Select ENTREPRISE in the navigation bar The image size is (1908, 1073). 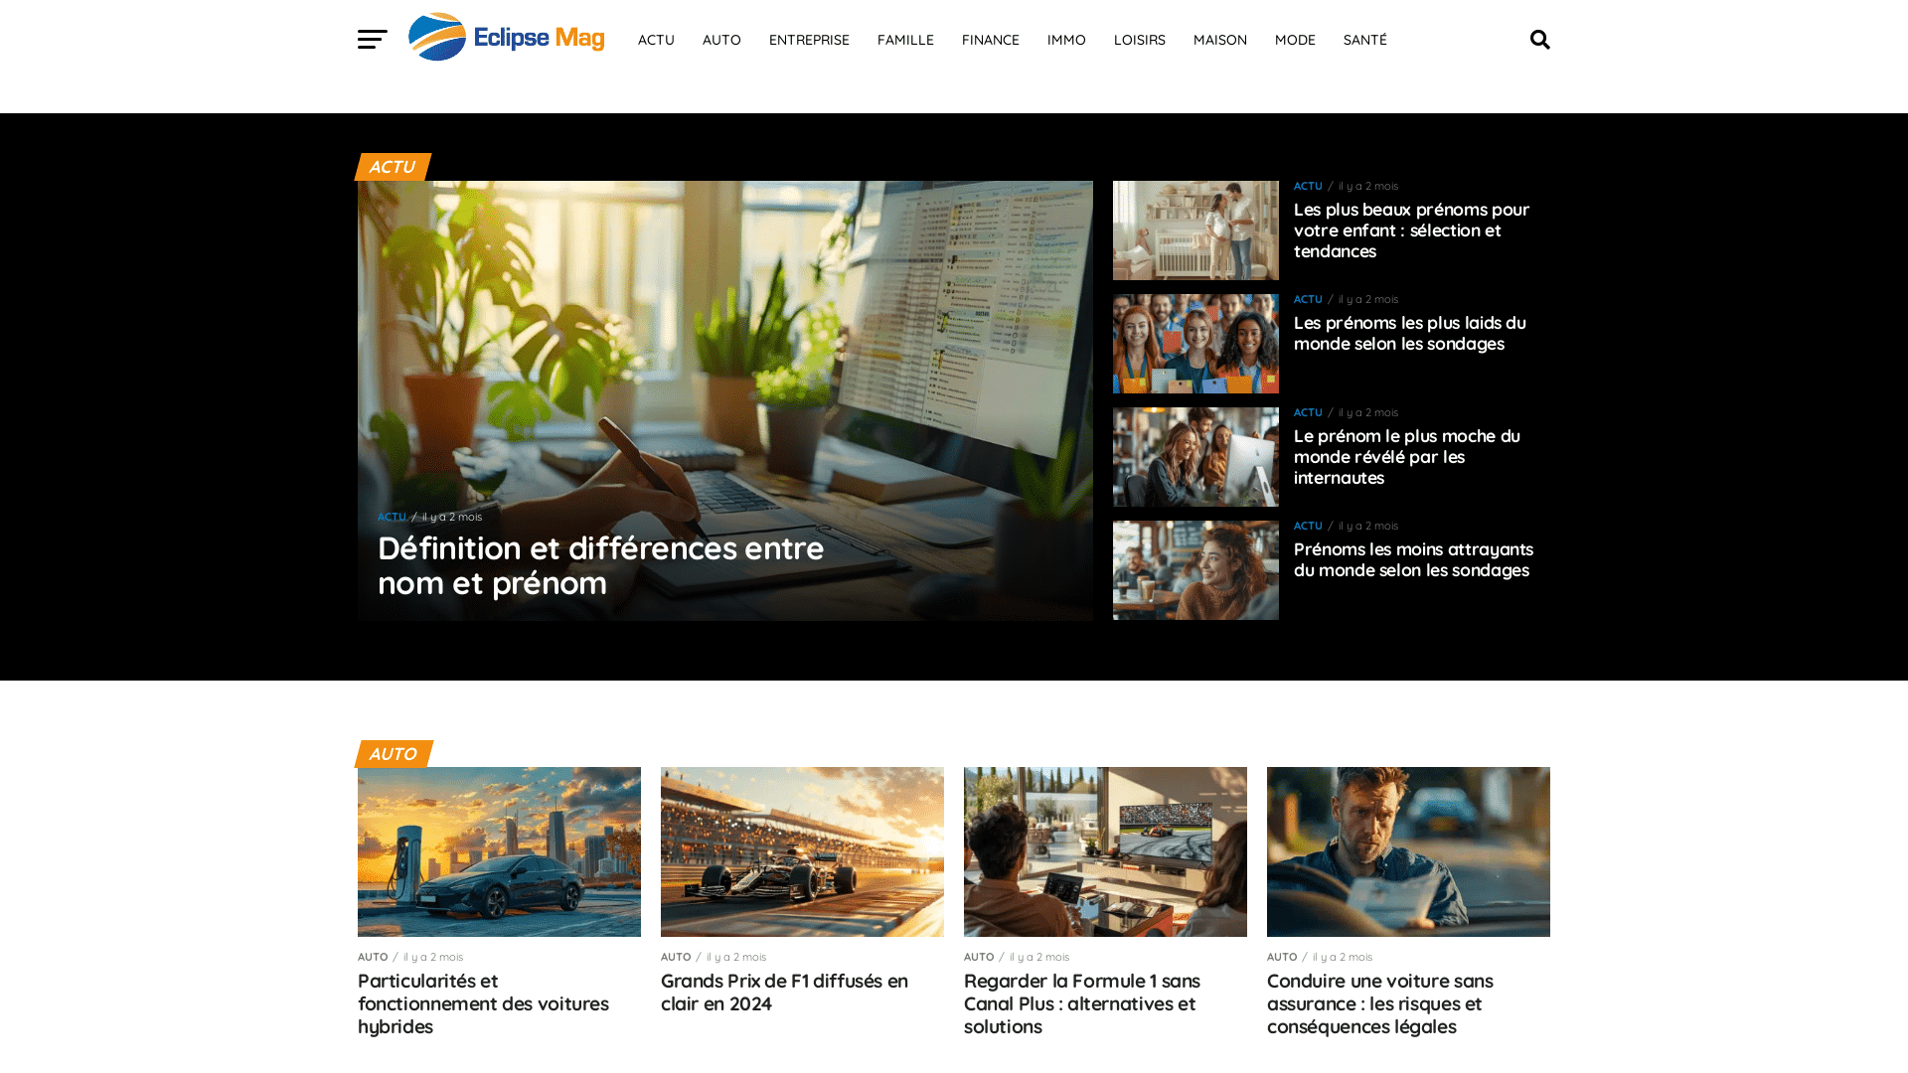point(809,40)
